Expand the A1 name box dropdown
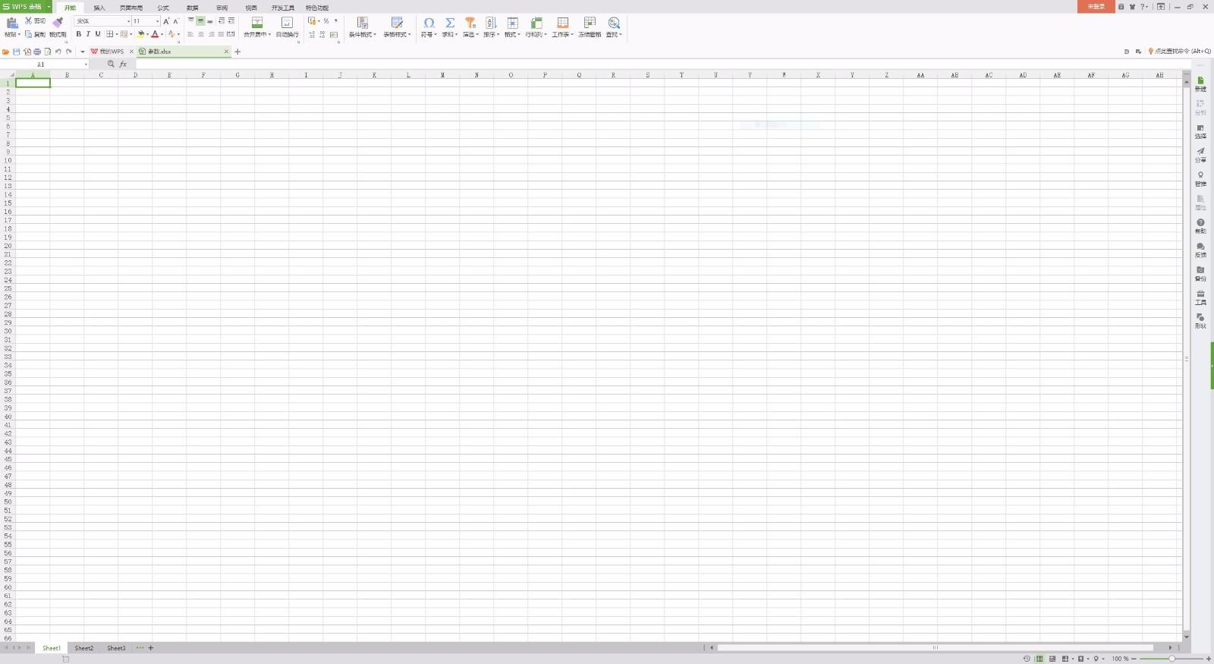The width and height of the screenshot is (1214, 664). tap(86, 65)
